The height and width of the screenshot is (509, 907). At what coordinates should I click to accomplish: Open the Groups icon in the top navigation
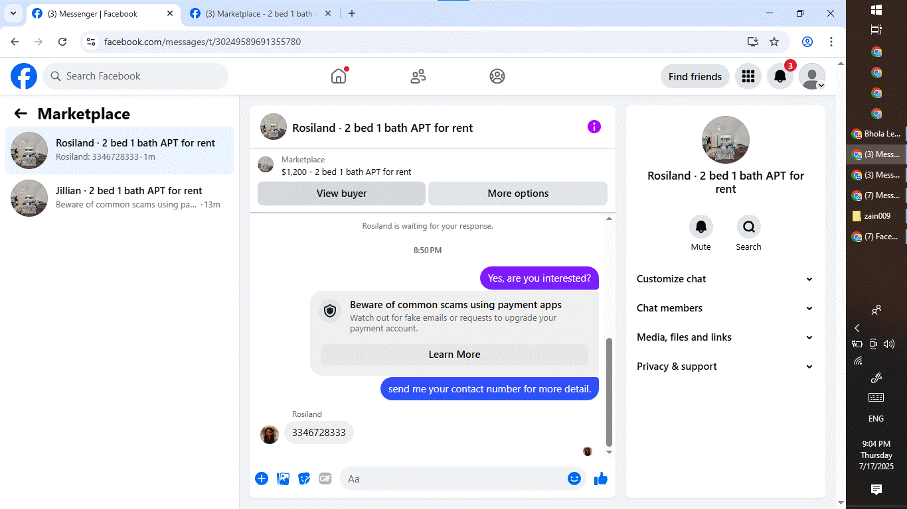(497, 76)
